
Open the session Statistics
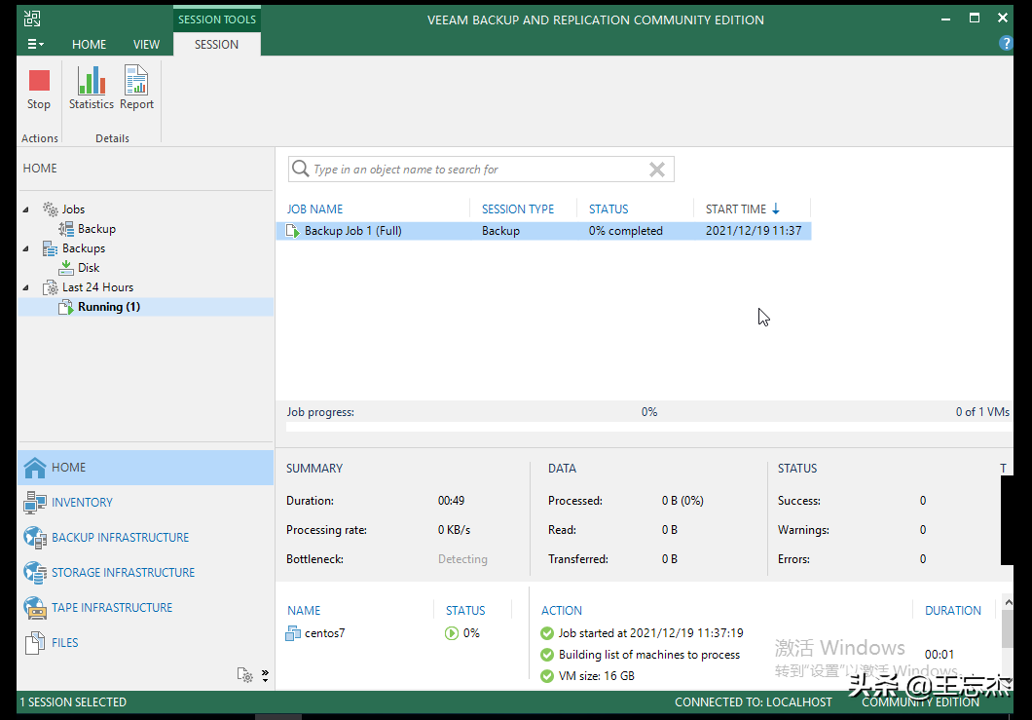tap(92, 89)
